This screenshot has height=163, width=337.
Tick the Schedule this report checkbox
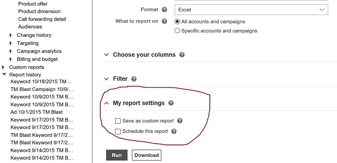pyautogui.click(x=118, y=131)
